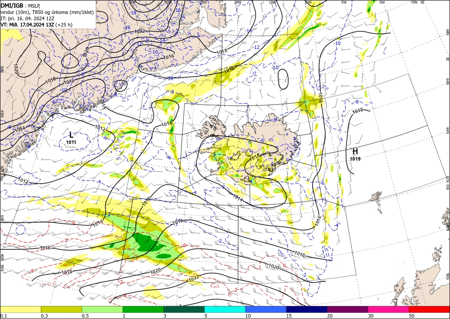Click the '50' legend scale value
Viewport: 450px width, 319px height.
412,316
